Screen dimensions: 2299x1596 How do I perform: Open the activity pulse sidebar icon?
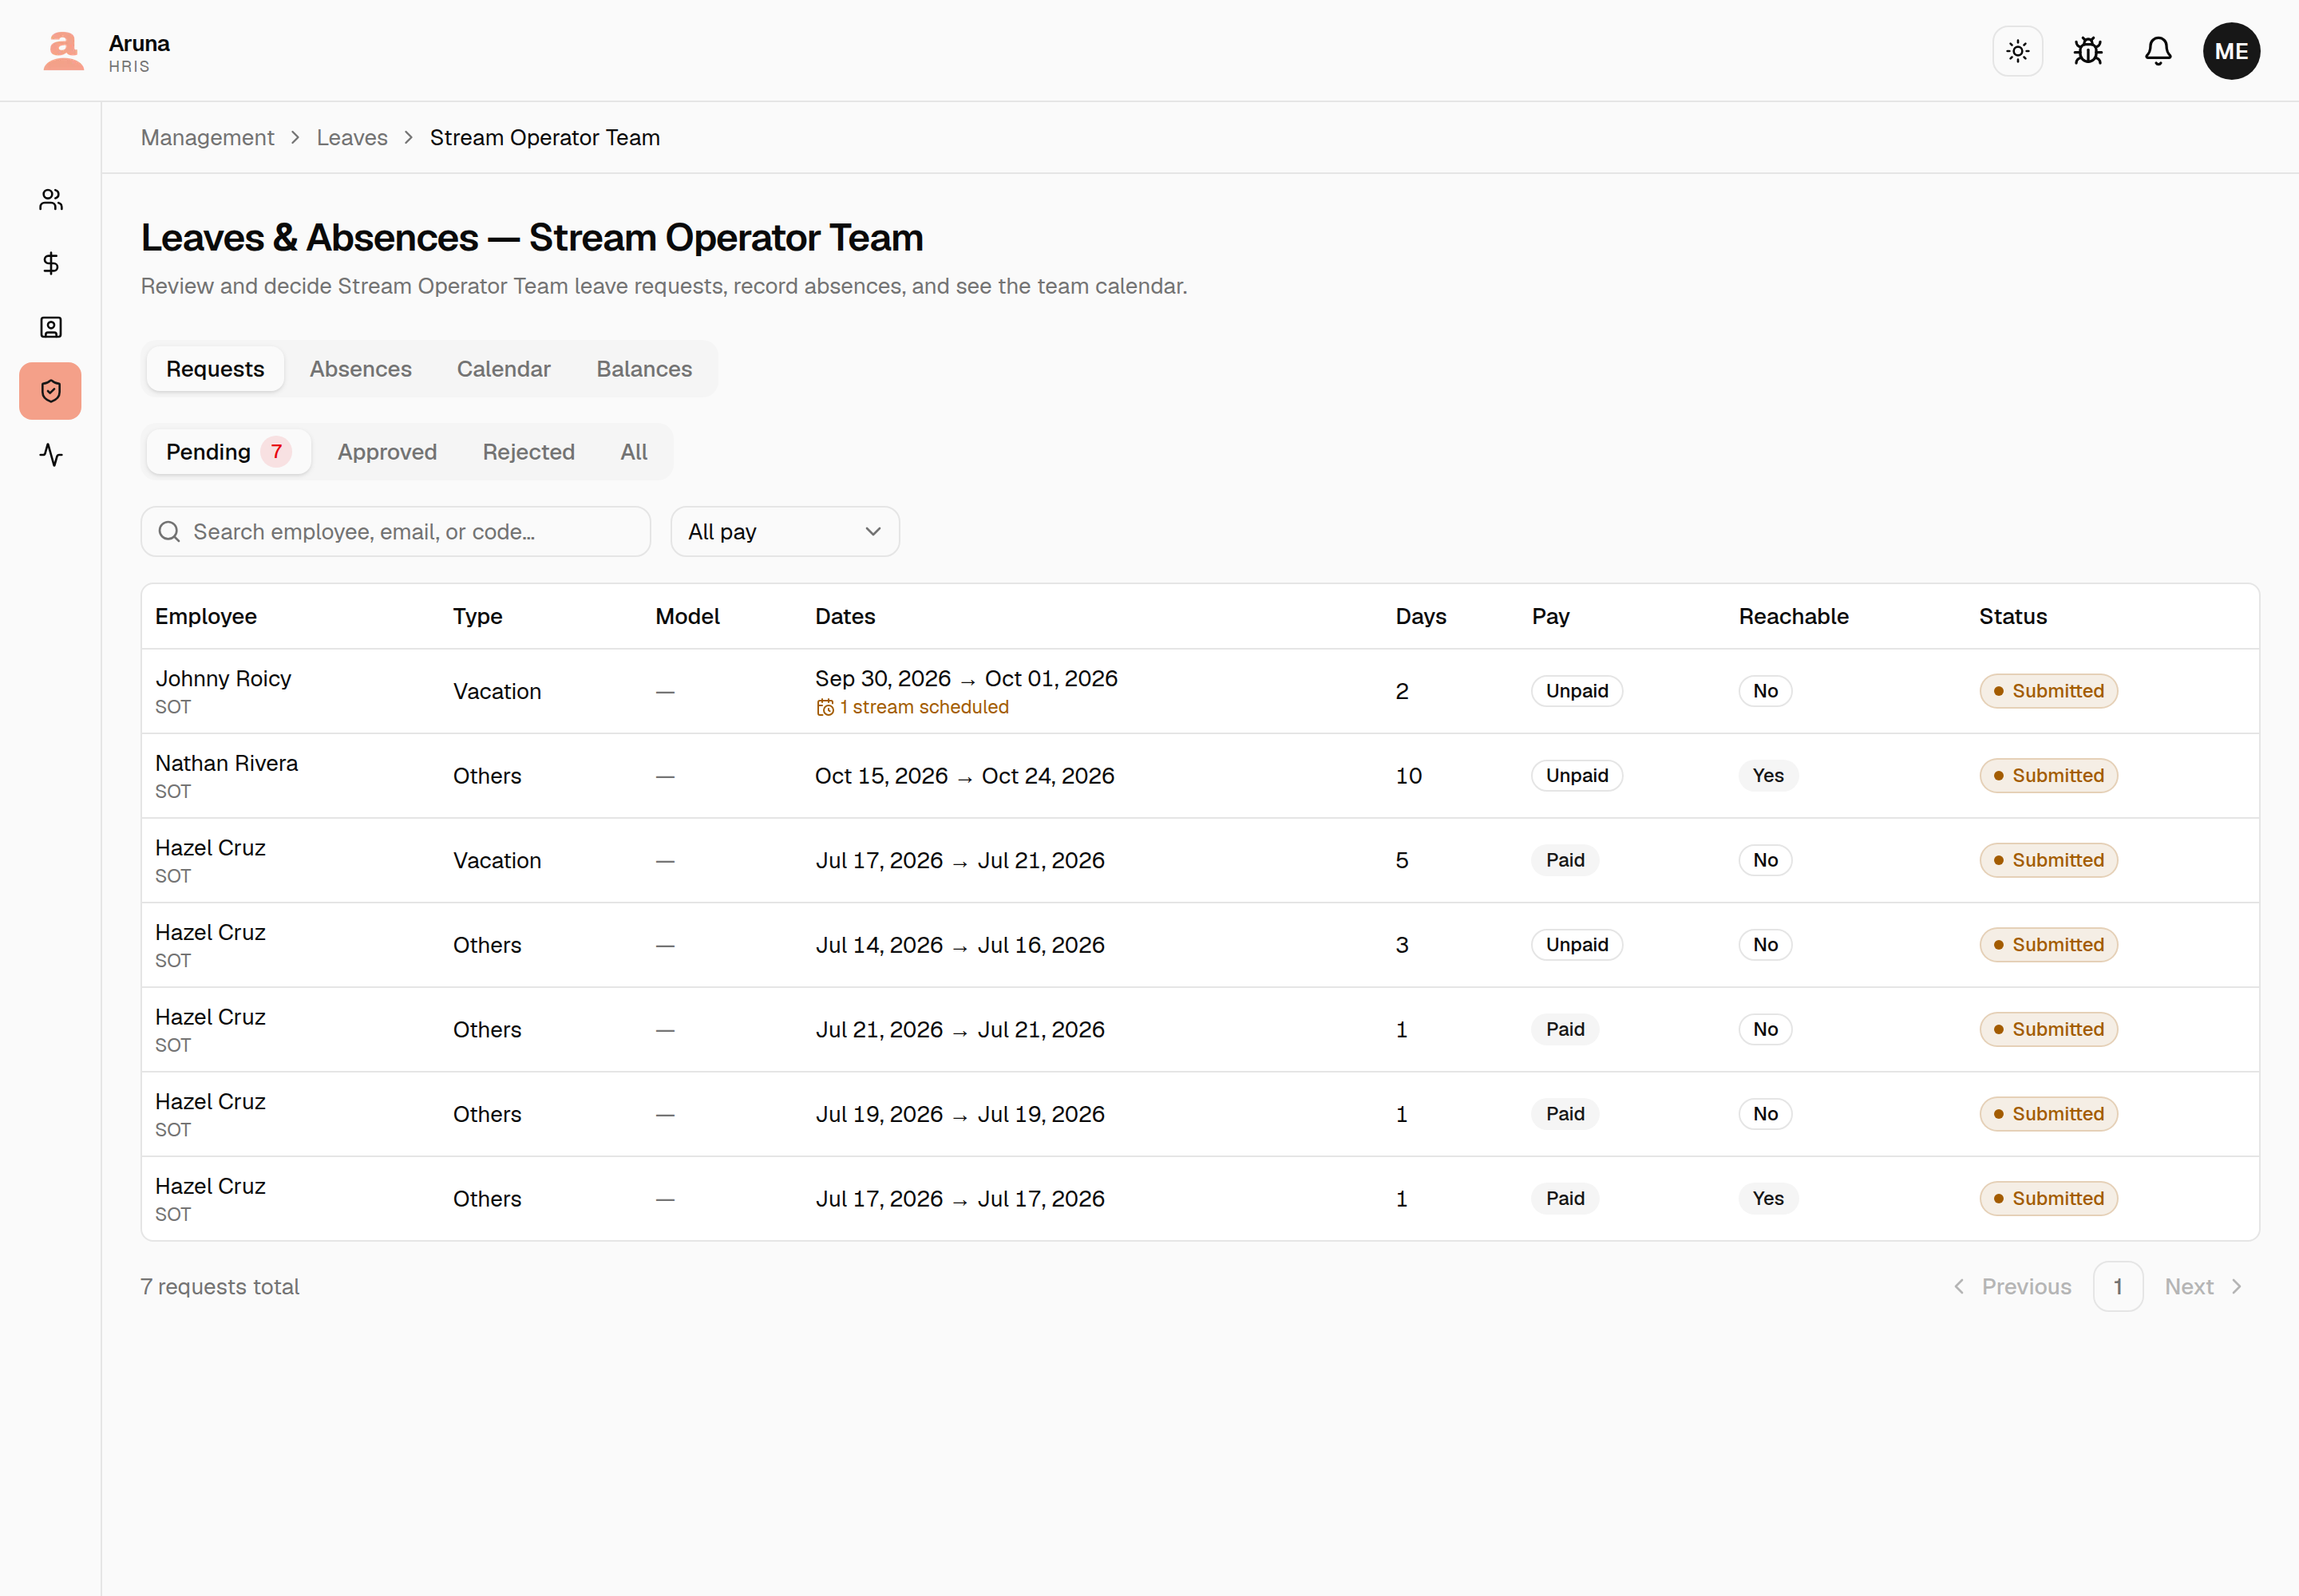[51, 455]
